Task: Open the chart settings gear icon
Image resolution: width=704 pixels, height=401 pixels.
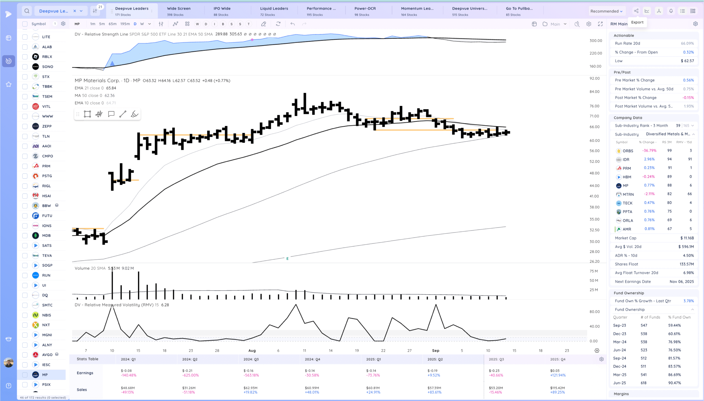Action: tap(589, 24)
